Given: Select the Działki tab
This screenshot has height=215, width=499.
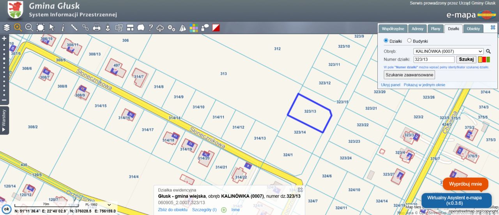Looking at the screenshot, I should (x=453, y=29).
